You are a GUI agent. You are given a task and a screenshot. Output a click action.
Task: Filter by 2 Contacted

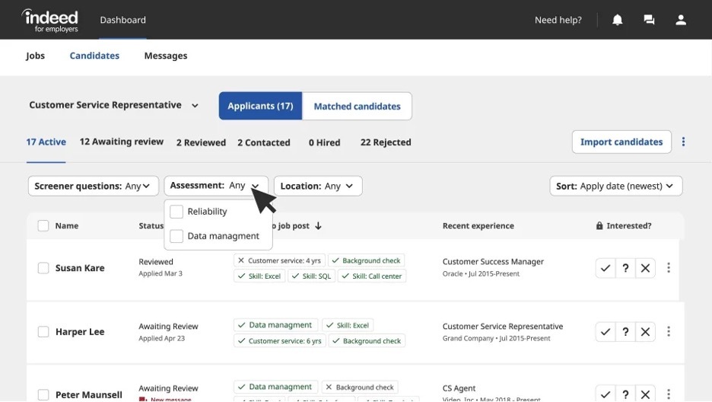[x=264, y=142]
